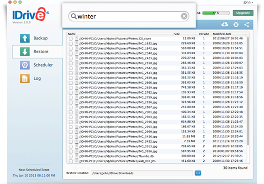
Task: Check the IMG_2558.jpg checkbox
Action: [71, 63]
